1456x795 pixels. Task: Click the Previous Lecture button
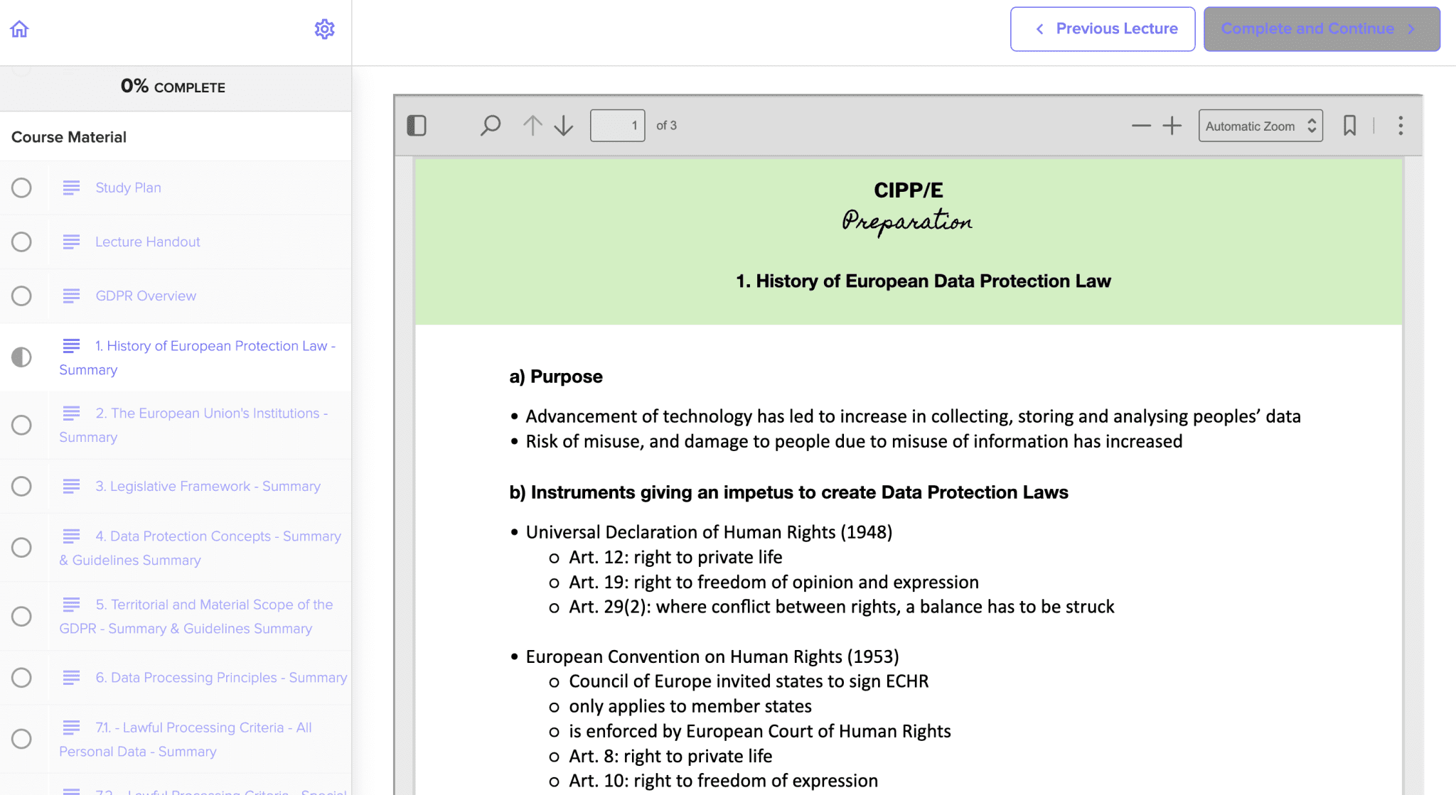pyautogui.click(x=1103, y=29)
